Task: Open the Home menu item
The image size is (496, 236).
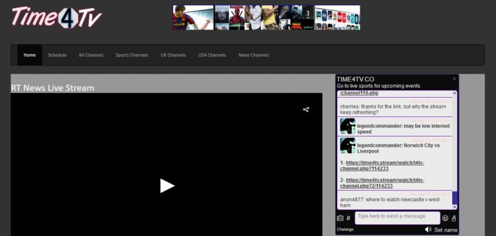Action: [30, 55]
